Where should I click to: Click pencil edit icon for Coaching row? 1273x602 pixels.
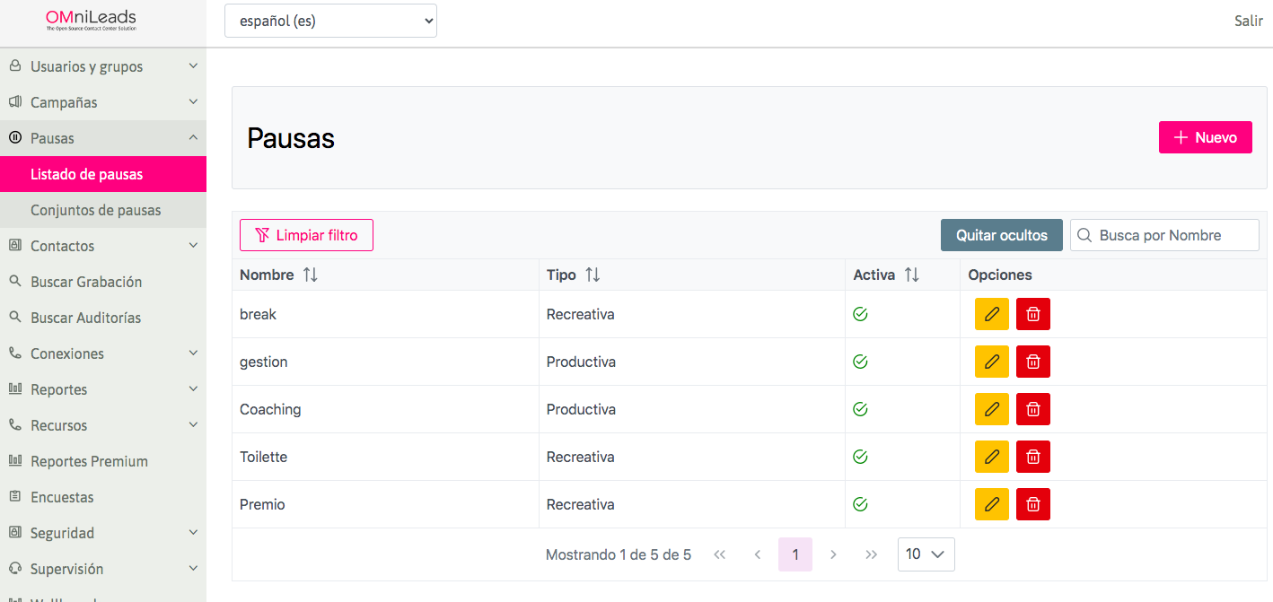[x=991, y=409]
